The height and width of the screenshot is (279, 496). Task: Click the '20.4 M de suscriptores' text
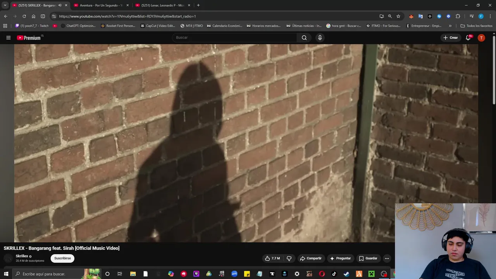30,261
